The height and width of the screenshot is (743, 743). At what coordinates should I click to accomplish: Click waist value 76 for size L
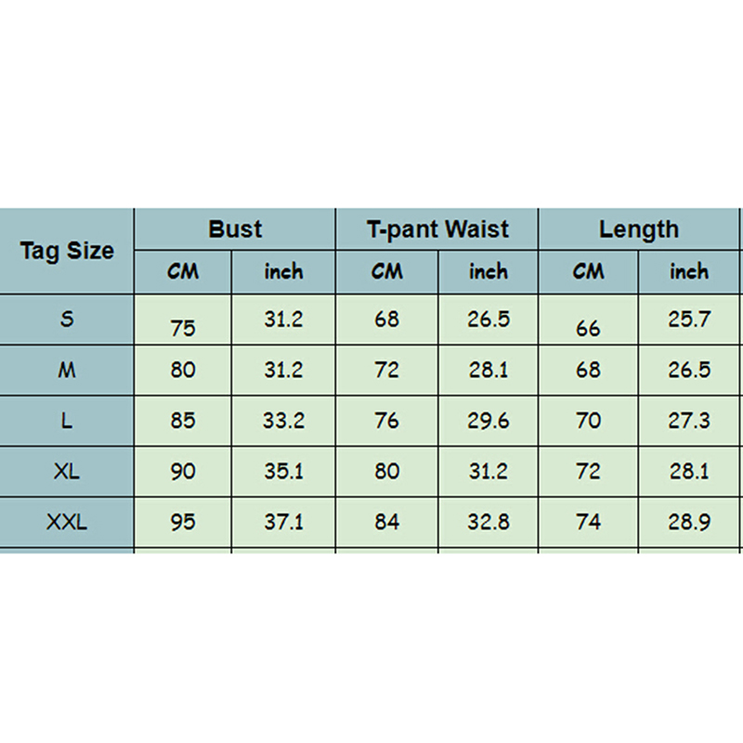point(386,421)
